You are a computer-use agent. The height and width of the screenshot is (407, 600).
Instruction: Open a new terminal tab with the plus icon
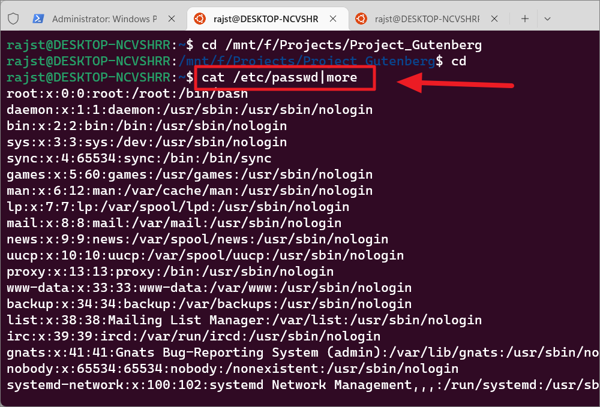(x=524, y=19)
